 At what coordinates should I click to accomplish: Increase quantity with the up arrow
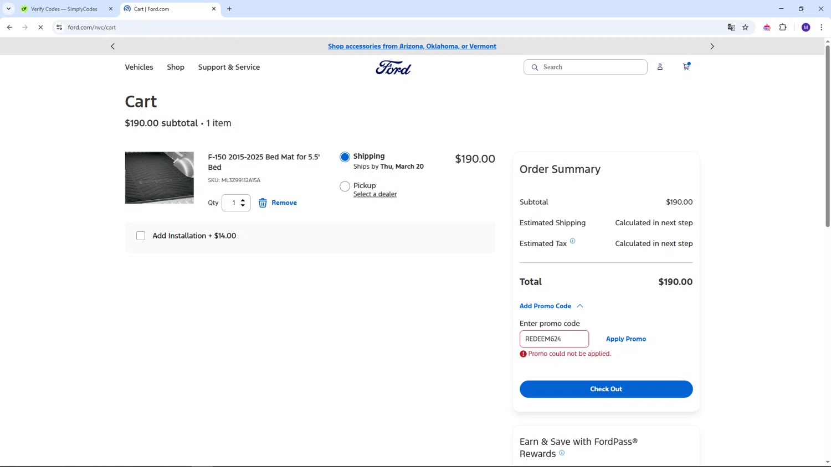coord(243,200)
